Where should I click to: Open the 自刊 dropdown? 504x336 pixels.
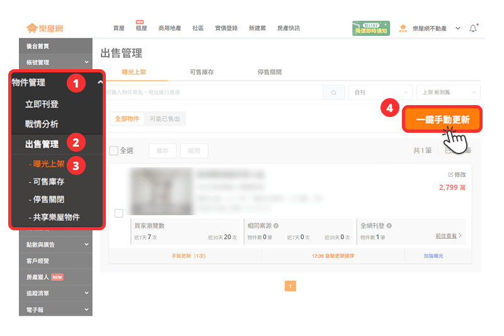click(381, 92)
